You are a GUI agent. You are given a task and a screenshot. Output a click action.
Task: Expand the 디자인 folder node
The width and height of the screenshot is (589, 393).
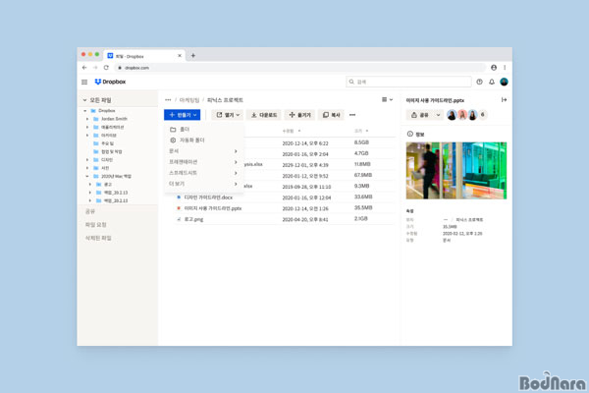pos(87,160)
